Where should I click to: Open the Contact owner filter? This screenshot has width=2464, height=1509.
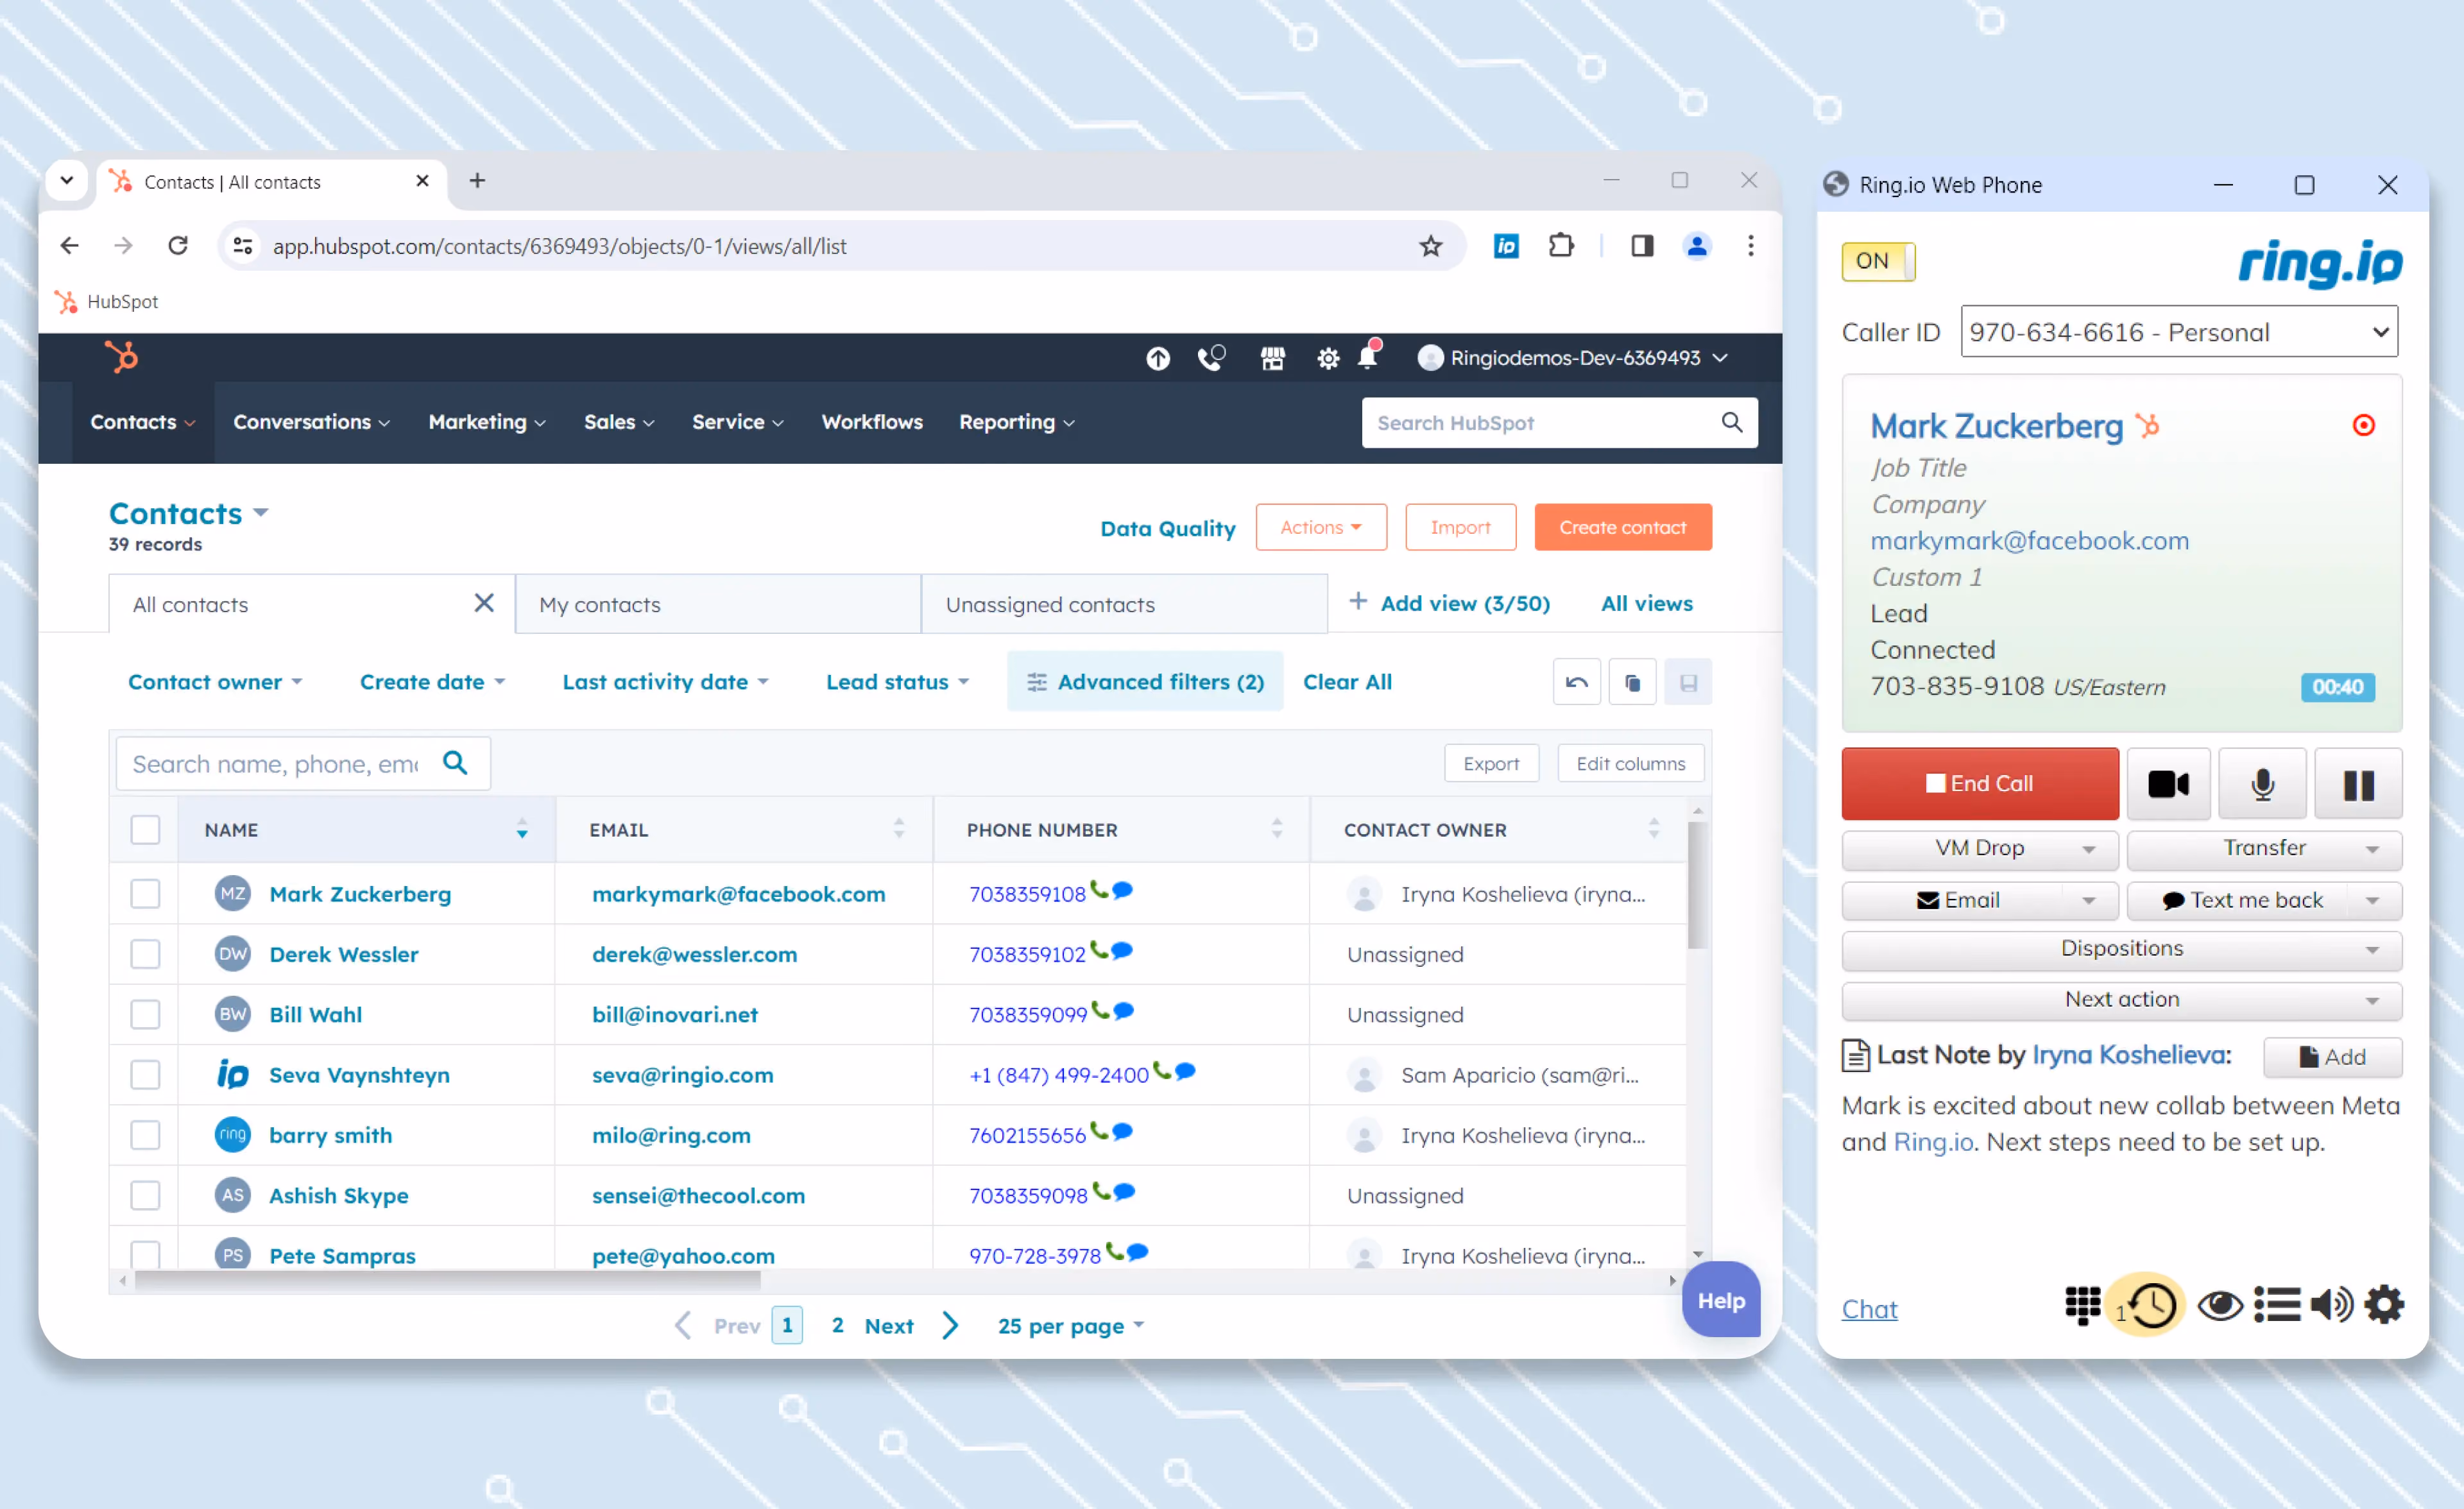(x=215, y=682)
